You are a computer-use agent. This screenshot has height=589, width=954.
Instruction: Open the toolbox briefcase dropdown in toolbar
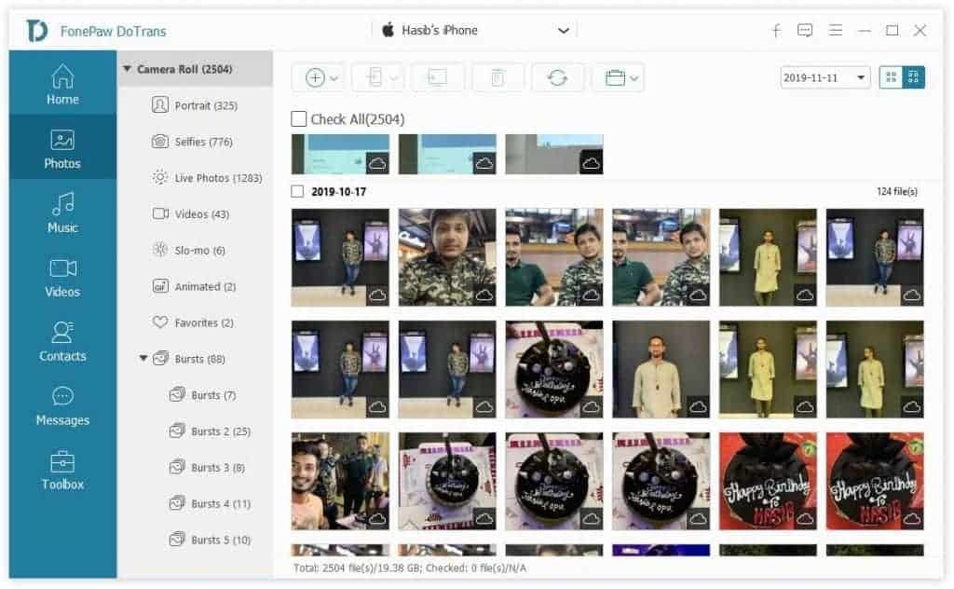click(x=617, y=78)
